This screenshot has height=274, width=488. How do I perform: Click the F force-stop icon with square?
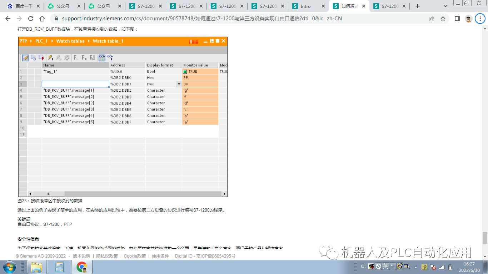[x=84, y=57]
